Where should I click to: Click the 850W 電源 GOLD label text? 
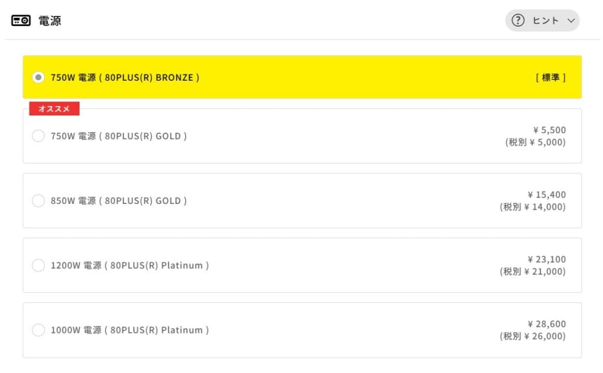pyautogui.click(x=119, y=201)
